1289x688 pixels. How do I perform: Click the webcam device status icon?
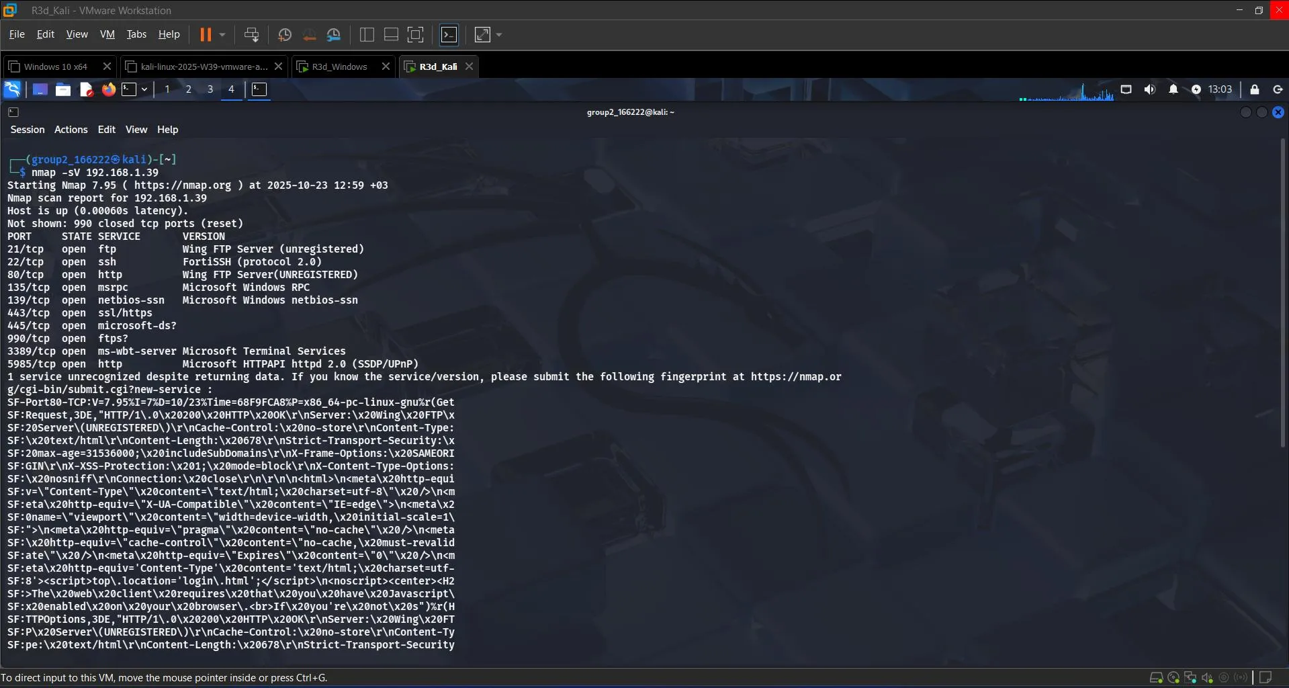pyautogui.click(x=1224, y=678)
